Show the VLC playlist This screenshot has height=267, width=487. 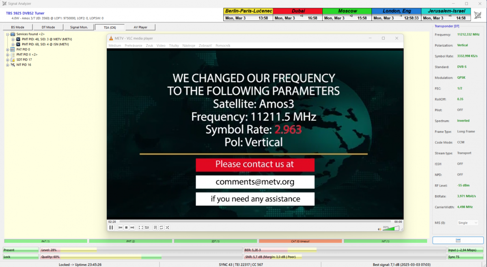pyautogui.click(x=155, y=227)
